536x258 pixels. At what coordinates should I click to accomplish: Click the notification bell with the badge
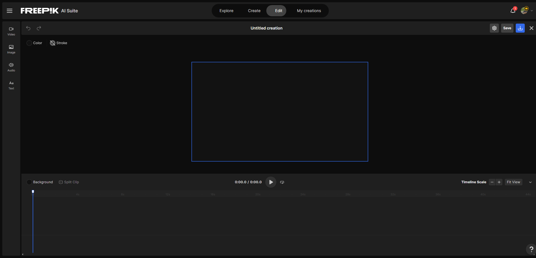point(512,11)
